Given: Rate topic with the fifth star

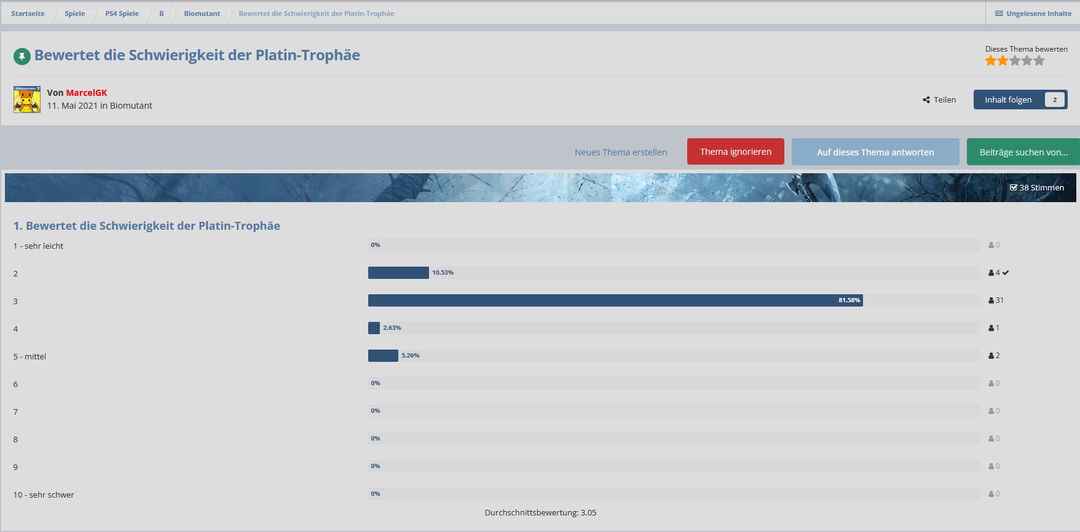Looking at the screenshot, I should pos(1039,61).
